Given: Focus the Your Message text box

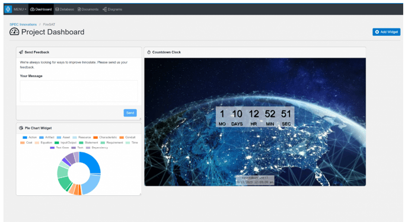Looking at the screenshot, I should (79, 91).
